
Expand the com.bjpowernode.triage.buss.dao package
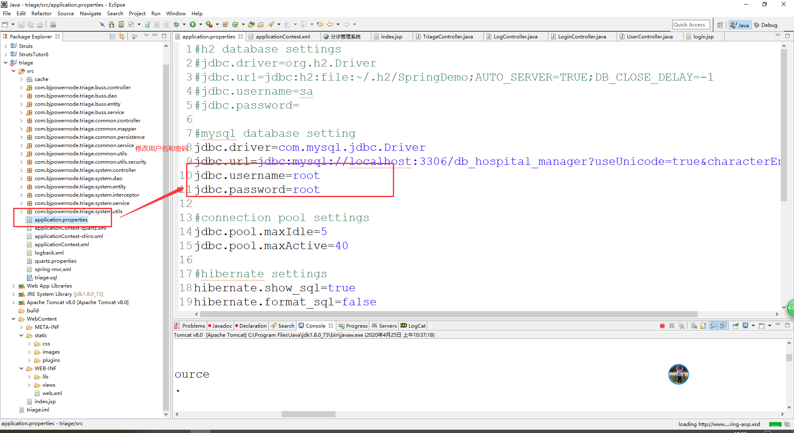pos(22,96)
